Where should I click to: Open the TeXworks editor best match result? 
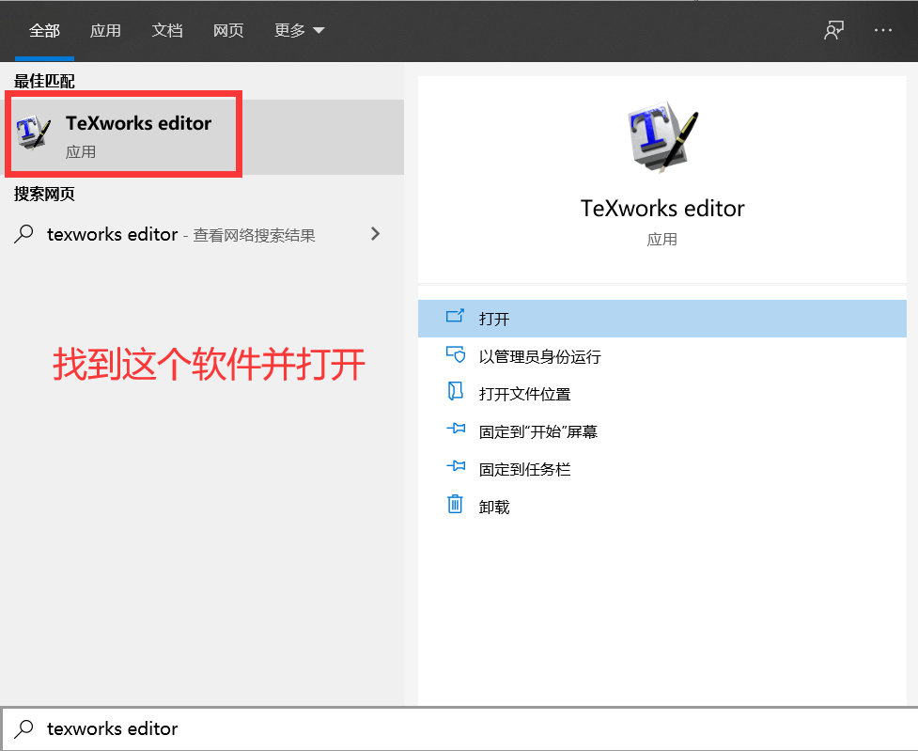click(x=202, y=136)
